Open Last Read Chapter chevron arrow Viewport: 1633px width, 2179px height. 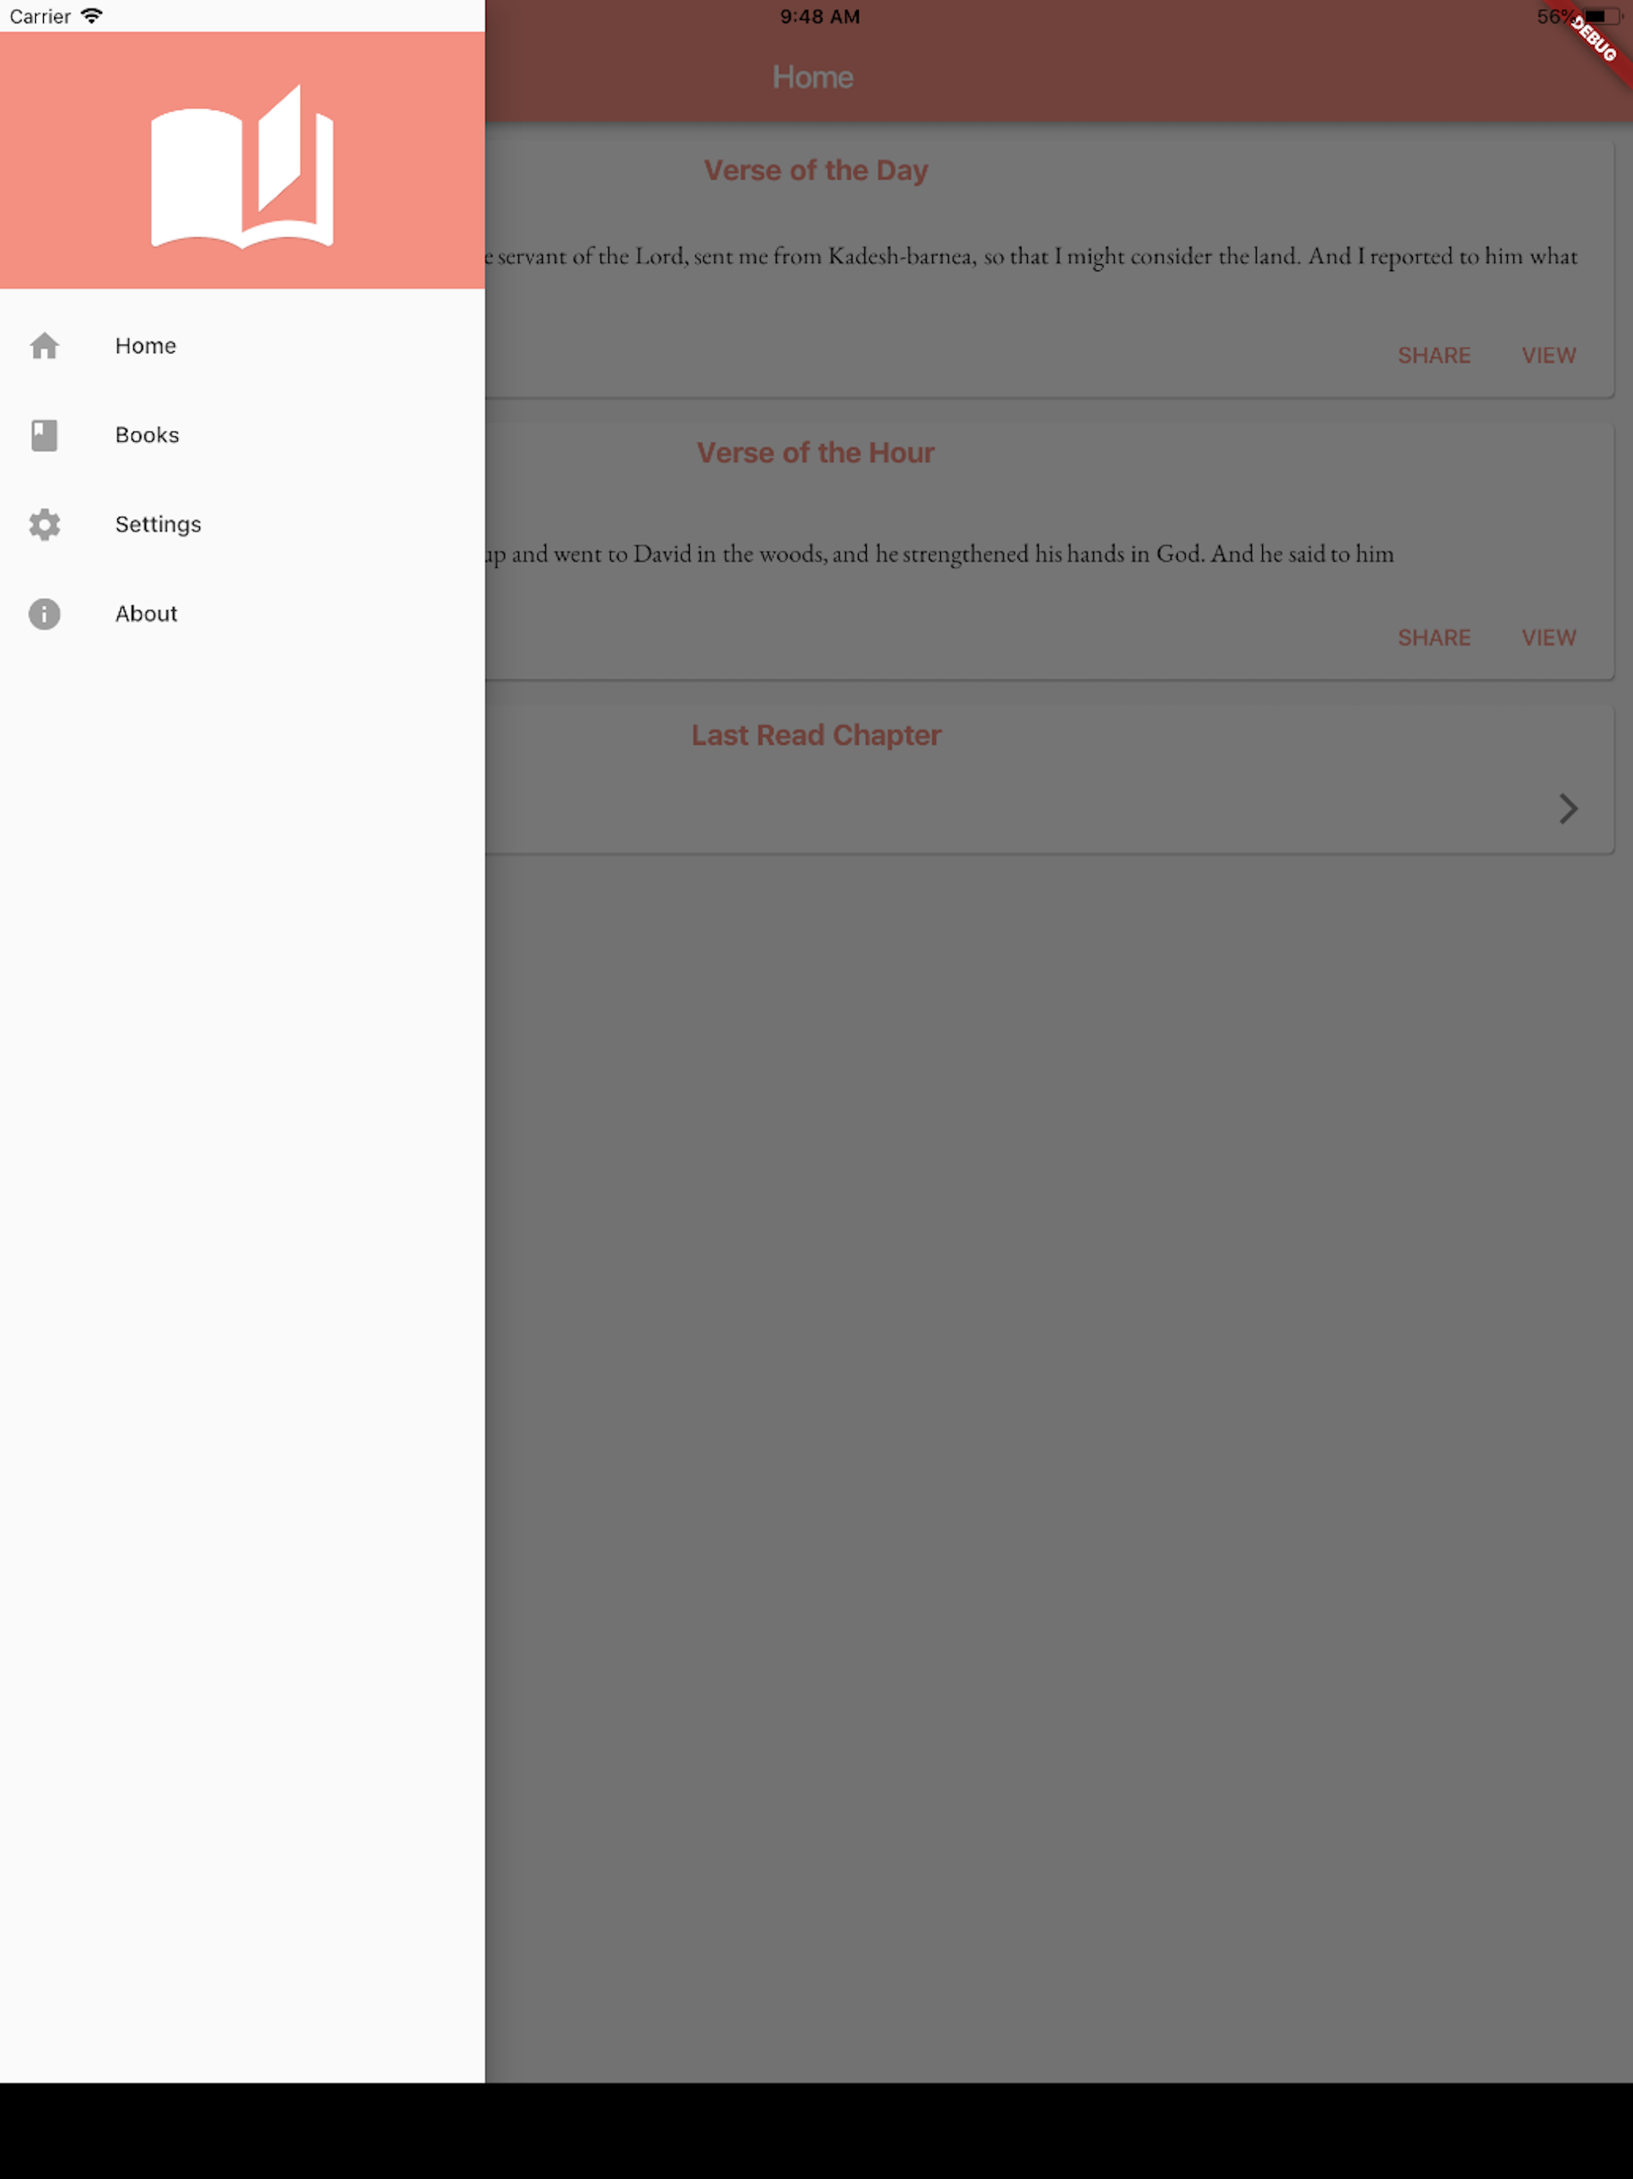pos(1568,809)
